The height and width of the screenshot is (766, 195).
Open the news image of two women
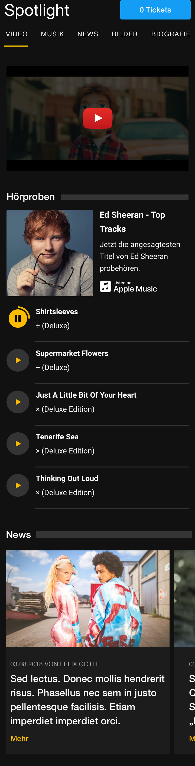(x=88, y=599)
